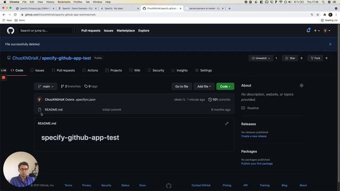Open the footer Docs link
This screenshot has height=191, width=340.
(x=142, y=185)
